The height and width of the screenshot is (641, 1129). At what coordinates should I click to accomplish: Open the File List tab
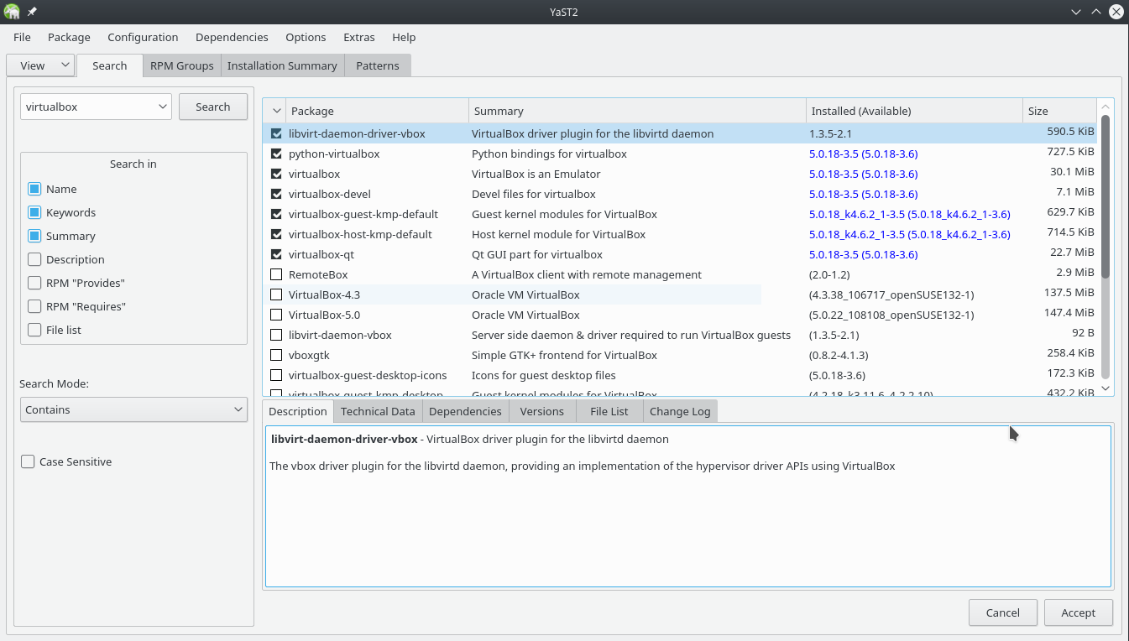coord(609,411)
